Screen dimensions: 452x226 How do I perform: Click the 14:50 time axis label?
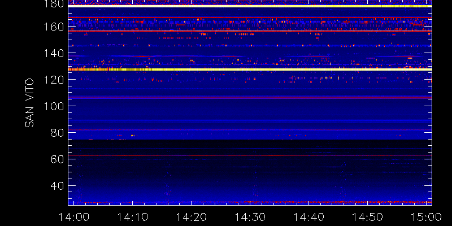(x=368, y=217)
